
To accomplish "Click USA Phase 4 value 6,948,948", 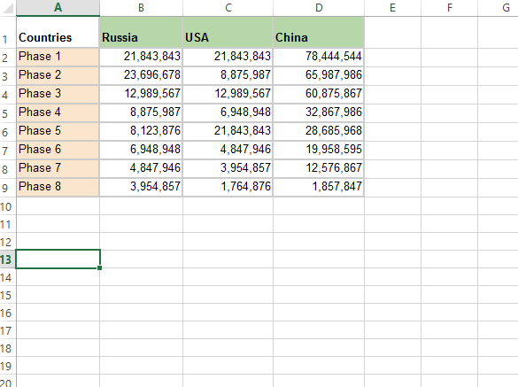I will click(x=228, y=112).
